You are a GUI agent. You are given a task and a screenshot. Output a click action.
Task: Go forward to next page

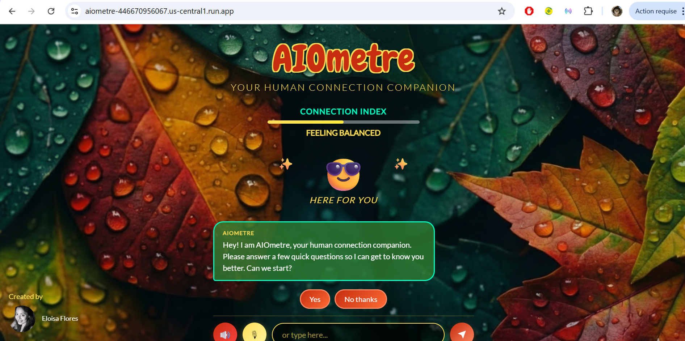pyautogui.click(x=31, y=11)
